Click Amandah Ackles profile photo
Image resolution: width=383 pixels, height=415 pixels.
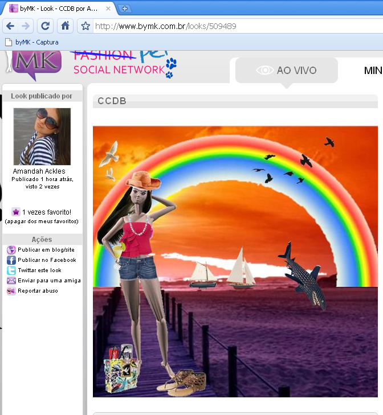[42, 137]
